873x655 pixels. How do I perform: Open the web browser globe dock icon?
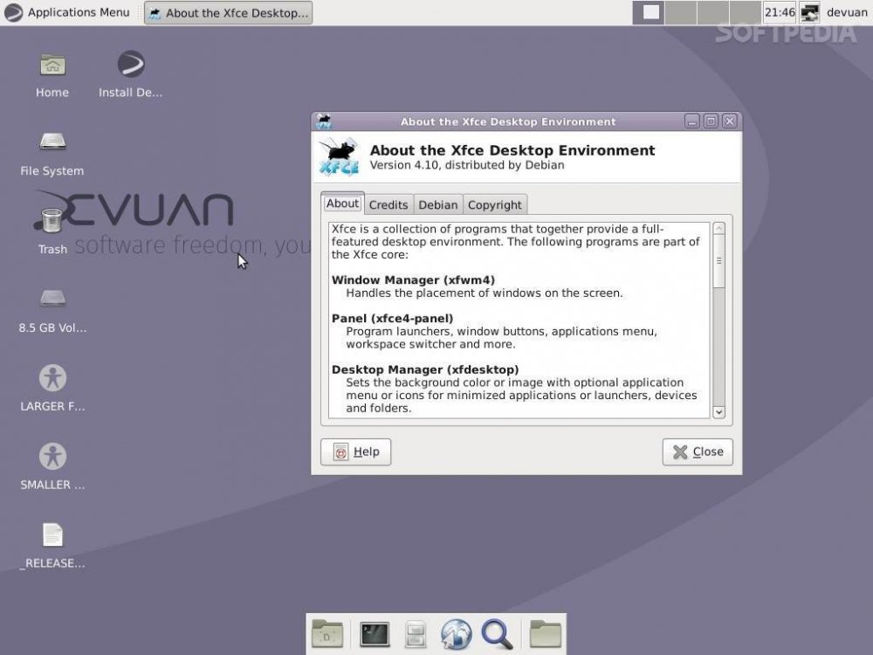click(x=456, y=634)
